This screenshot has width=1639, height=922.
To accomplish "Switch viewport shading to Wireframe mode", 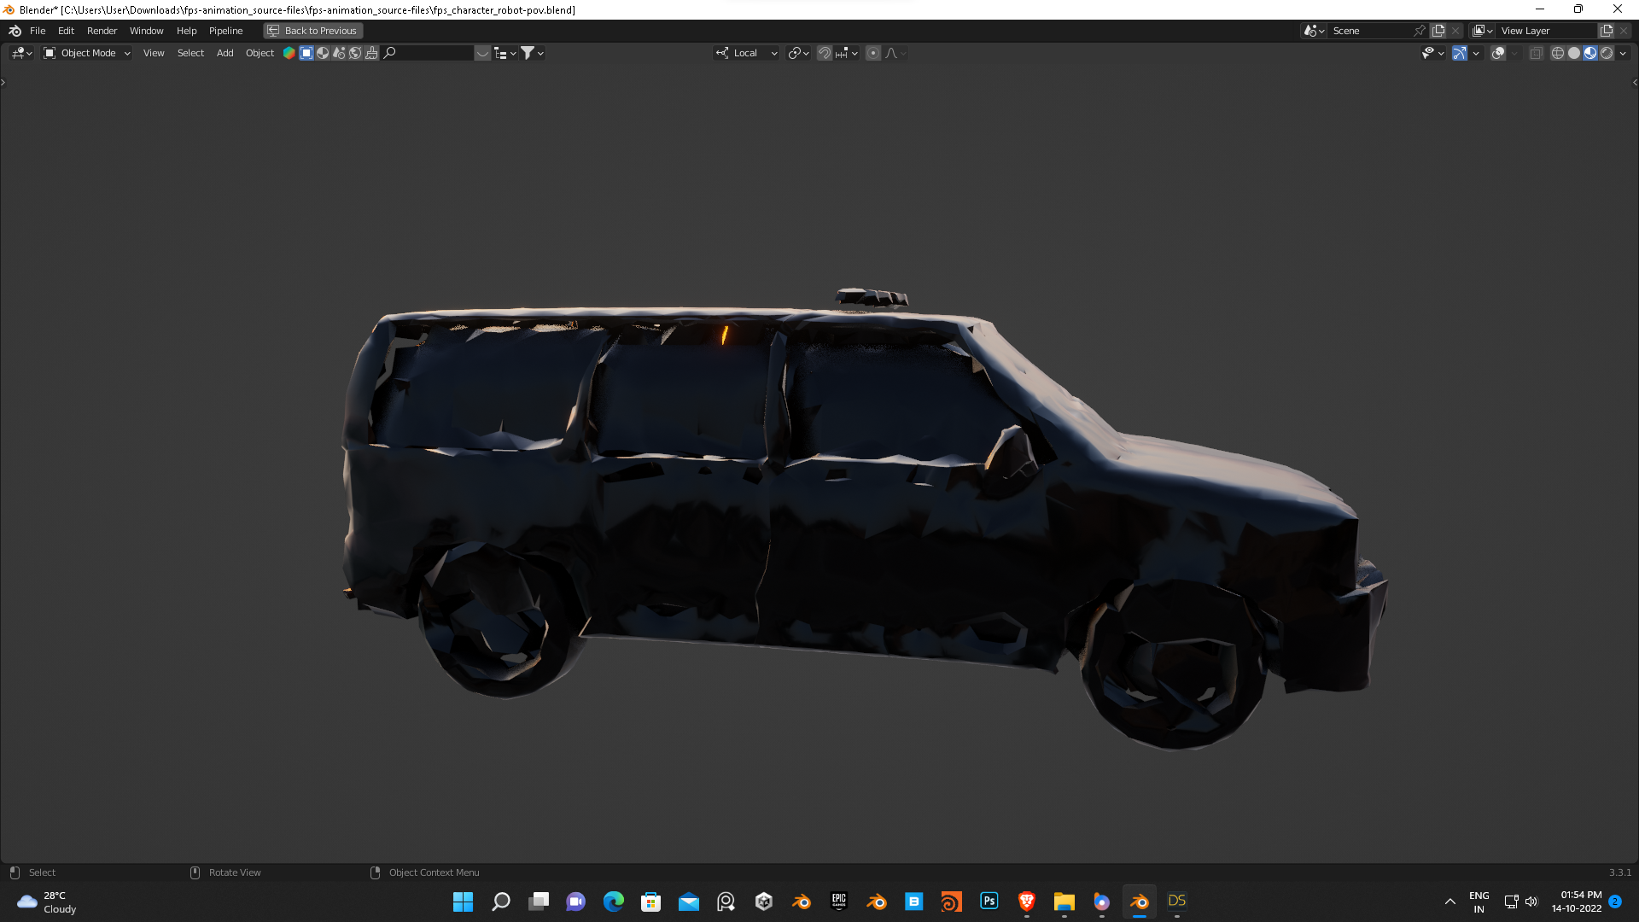I will (x=1559, y=53).
